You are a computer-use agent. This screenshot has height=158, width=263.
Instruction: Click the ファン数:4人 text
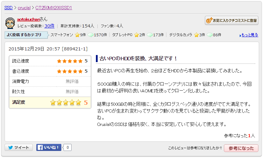point(112,26)
